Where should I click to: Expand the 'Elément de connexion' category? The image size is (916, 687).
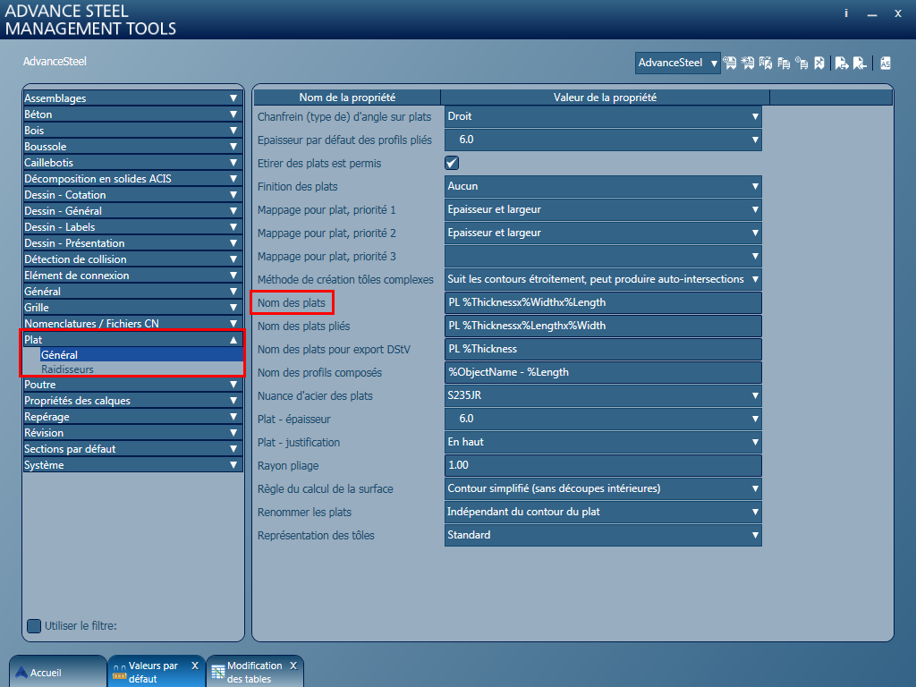[132, 275]
